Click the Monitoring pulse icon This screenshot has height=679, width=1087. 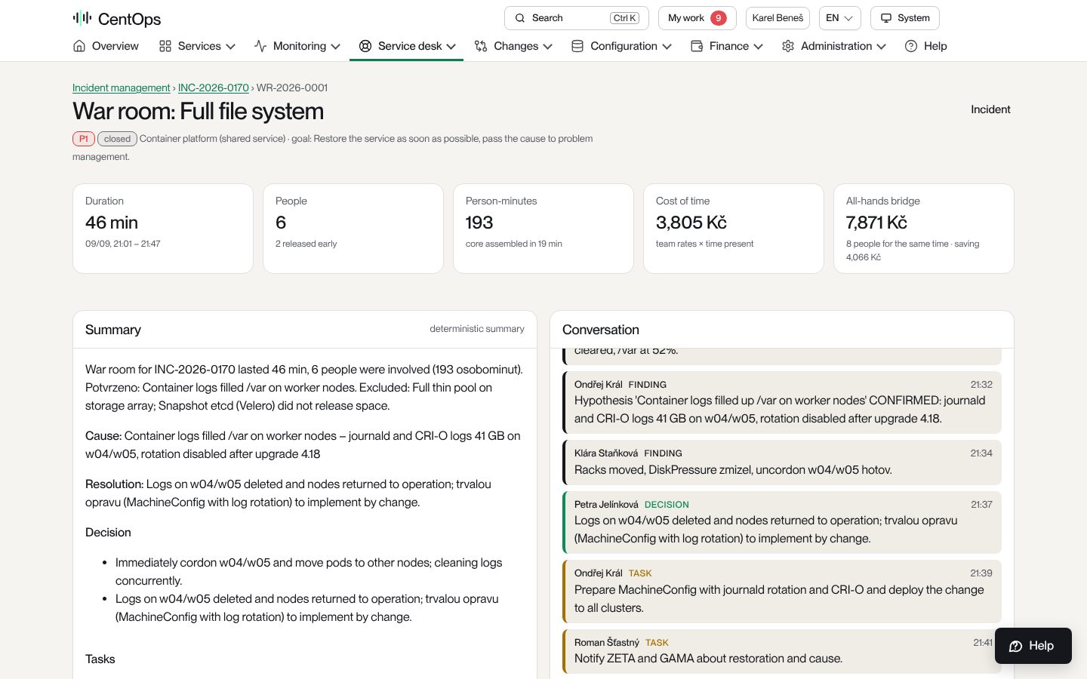[x=260, y=46]
